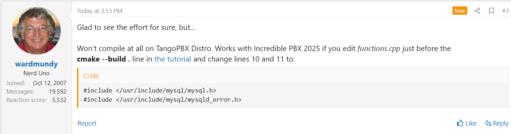
Task: Click the bold "cmake --build ." text
Action: (104, 59)
